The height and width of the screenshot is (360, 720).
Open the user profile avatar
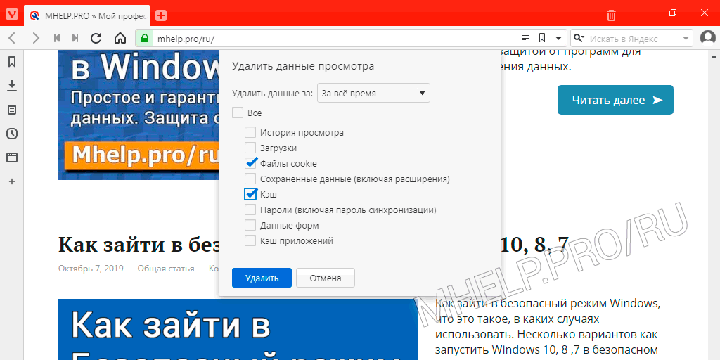point(709,38)
